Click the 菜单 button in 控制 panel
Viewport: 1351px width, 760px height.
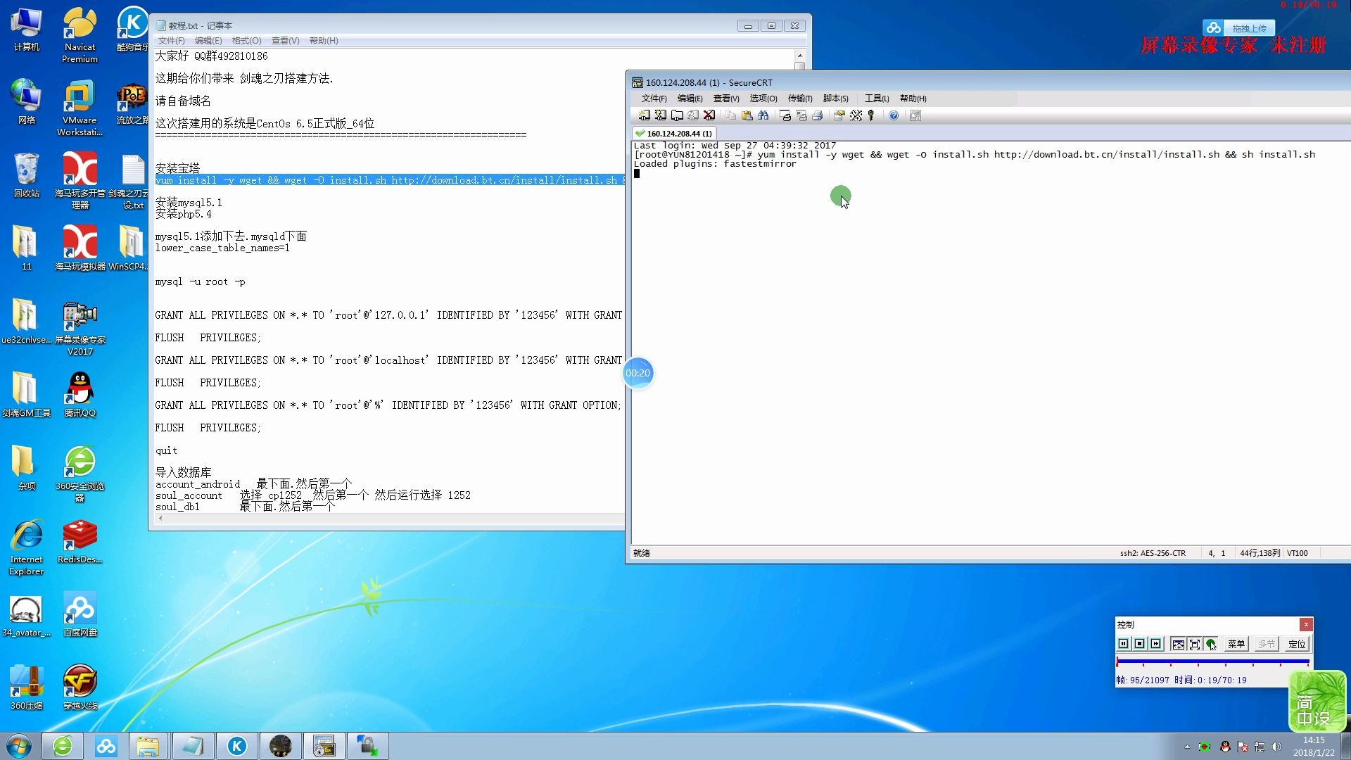pos(1236,644)
